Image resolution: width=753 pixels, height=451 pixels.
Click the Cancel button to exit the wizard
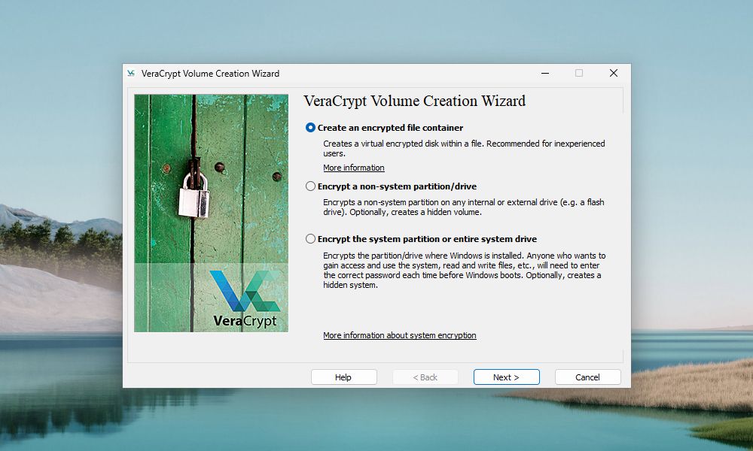click(x=587, y=377)
